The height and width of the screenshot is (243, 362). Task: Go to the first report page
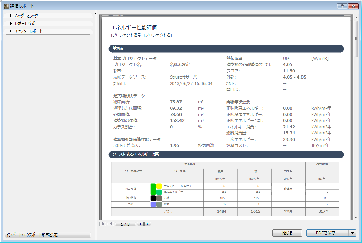click(103, 224)
